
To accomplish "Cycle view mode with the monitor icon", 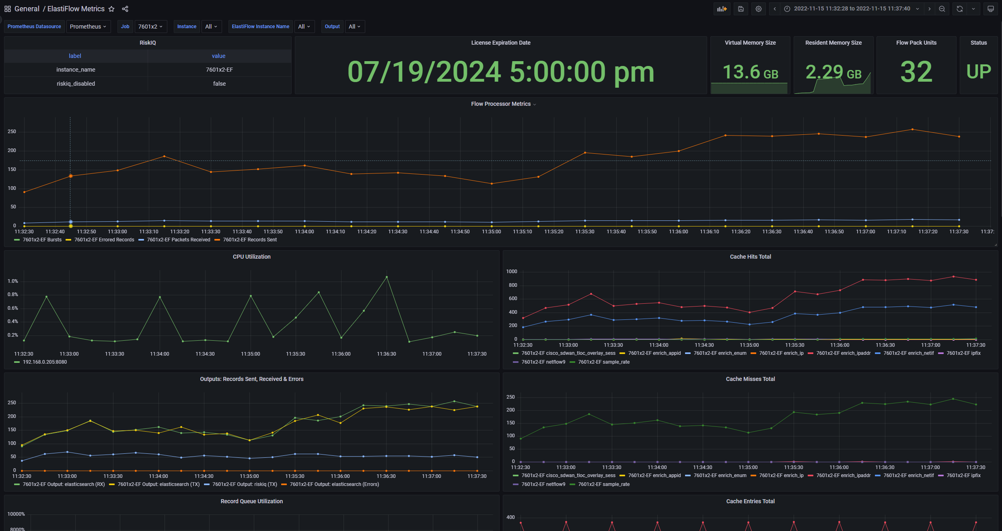I will 990,9.
